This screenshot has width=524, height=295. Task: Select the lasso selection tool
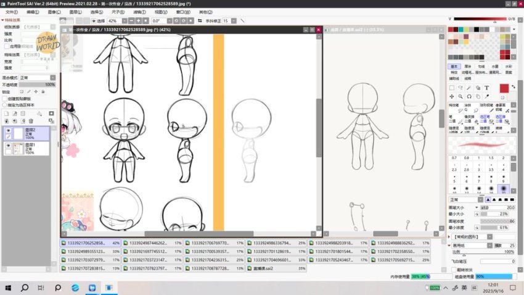pyautogui.click(x=461, y=88)
